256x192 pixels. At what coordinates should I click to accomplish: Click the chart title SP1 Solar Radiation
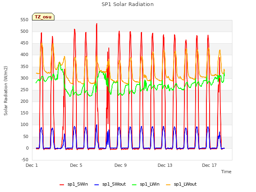(128, 4)
